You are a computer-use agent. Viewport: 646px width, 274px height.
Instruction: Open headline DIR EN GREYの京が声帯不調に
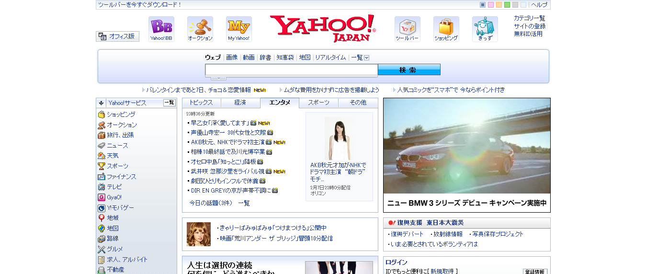click(x=231, y=191)
